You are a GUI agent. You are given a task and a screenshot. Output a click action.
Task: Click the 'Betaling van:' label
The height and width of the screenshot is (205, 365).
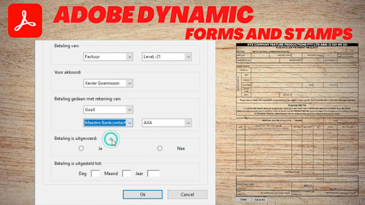(x=67, y=45)
